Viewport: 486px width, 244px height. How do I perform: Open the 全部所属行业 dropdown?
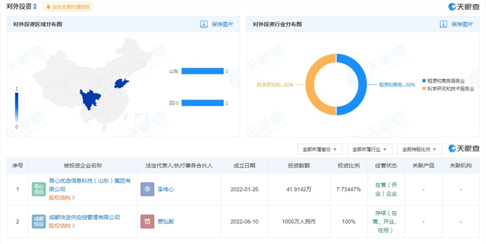click(x=369, y=149)
